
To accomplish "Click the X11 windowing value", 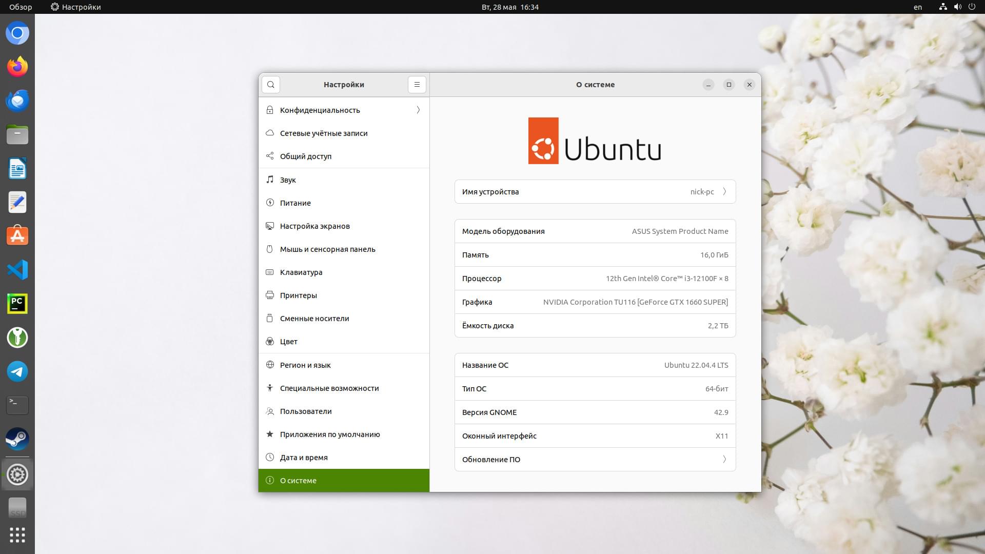I will click(x=722, y=436).
